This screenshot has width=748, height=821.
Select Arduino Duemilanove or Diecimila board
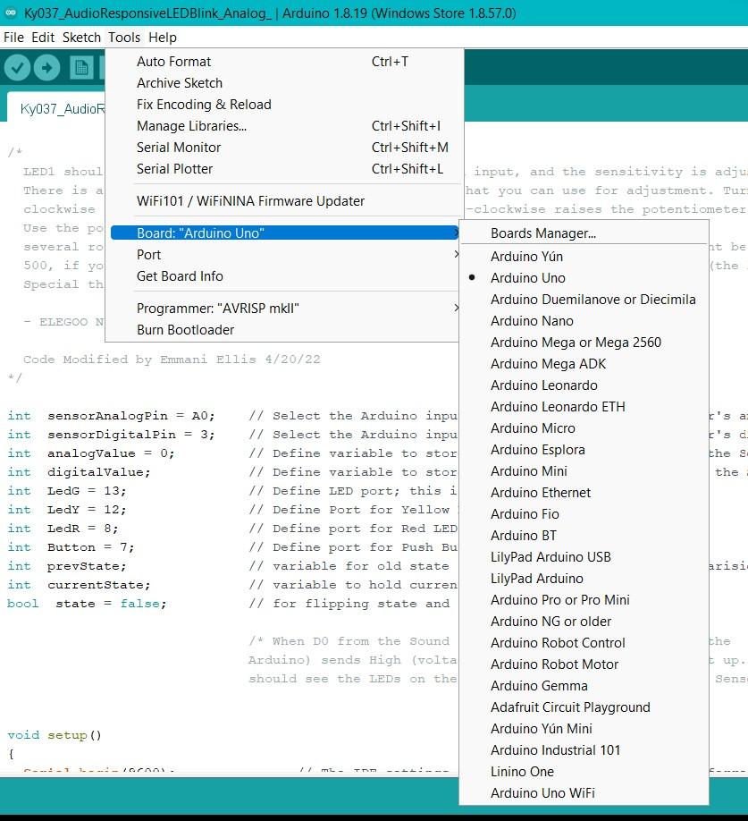[584, 300]
